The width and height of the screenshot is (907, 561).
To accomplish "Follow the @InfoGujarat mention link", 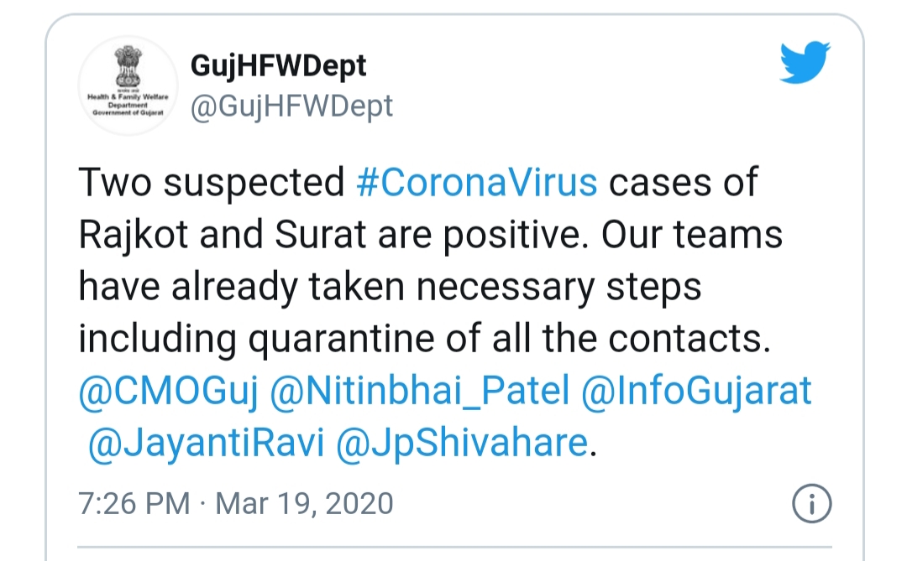I will click(x=696, y=392).
